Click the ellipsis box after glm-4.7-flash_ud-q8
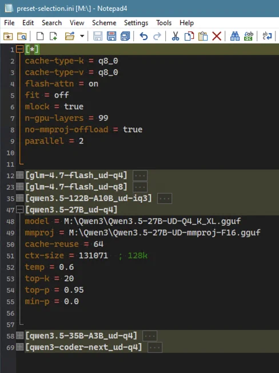The width and height of the screenshot is (279, 373). click(140, 187)
